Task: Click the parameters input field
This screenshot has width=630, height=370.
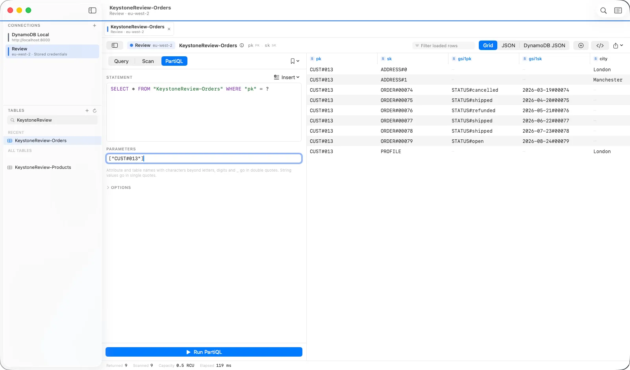Action: (204, 159)
